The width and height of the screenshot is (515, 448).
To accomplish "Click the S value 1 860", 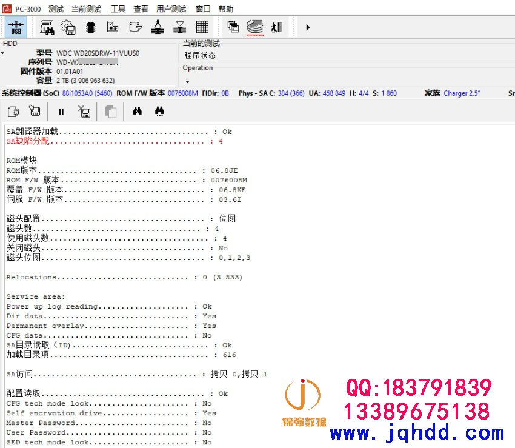I will (389, 93).
